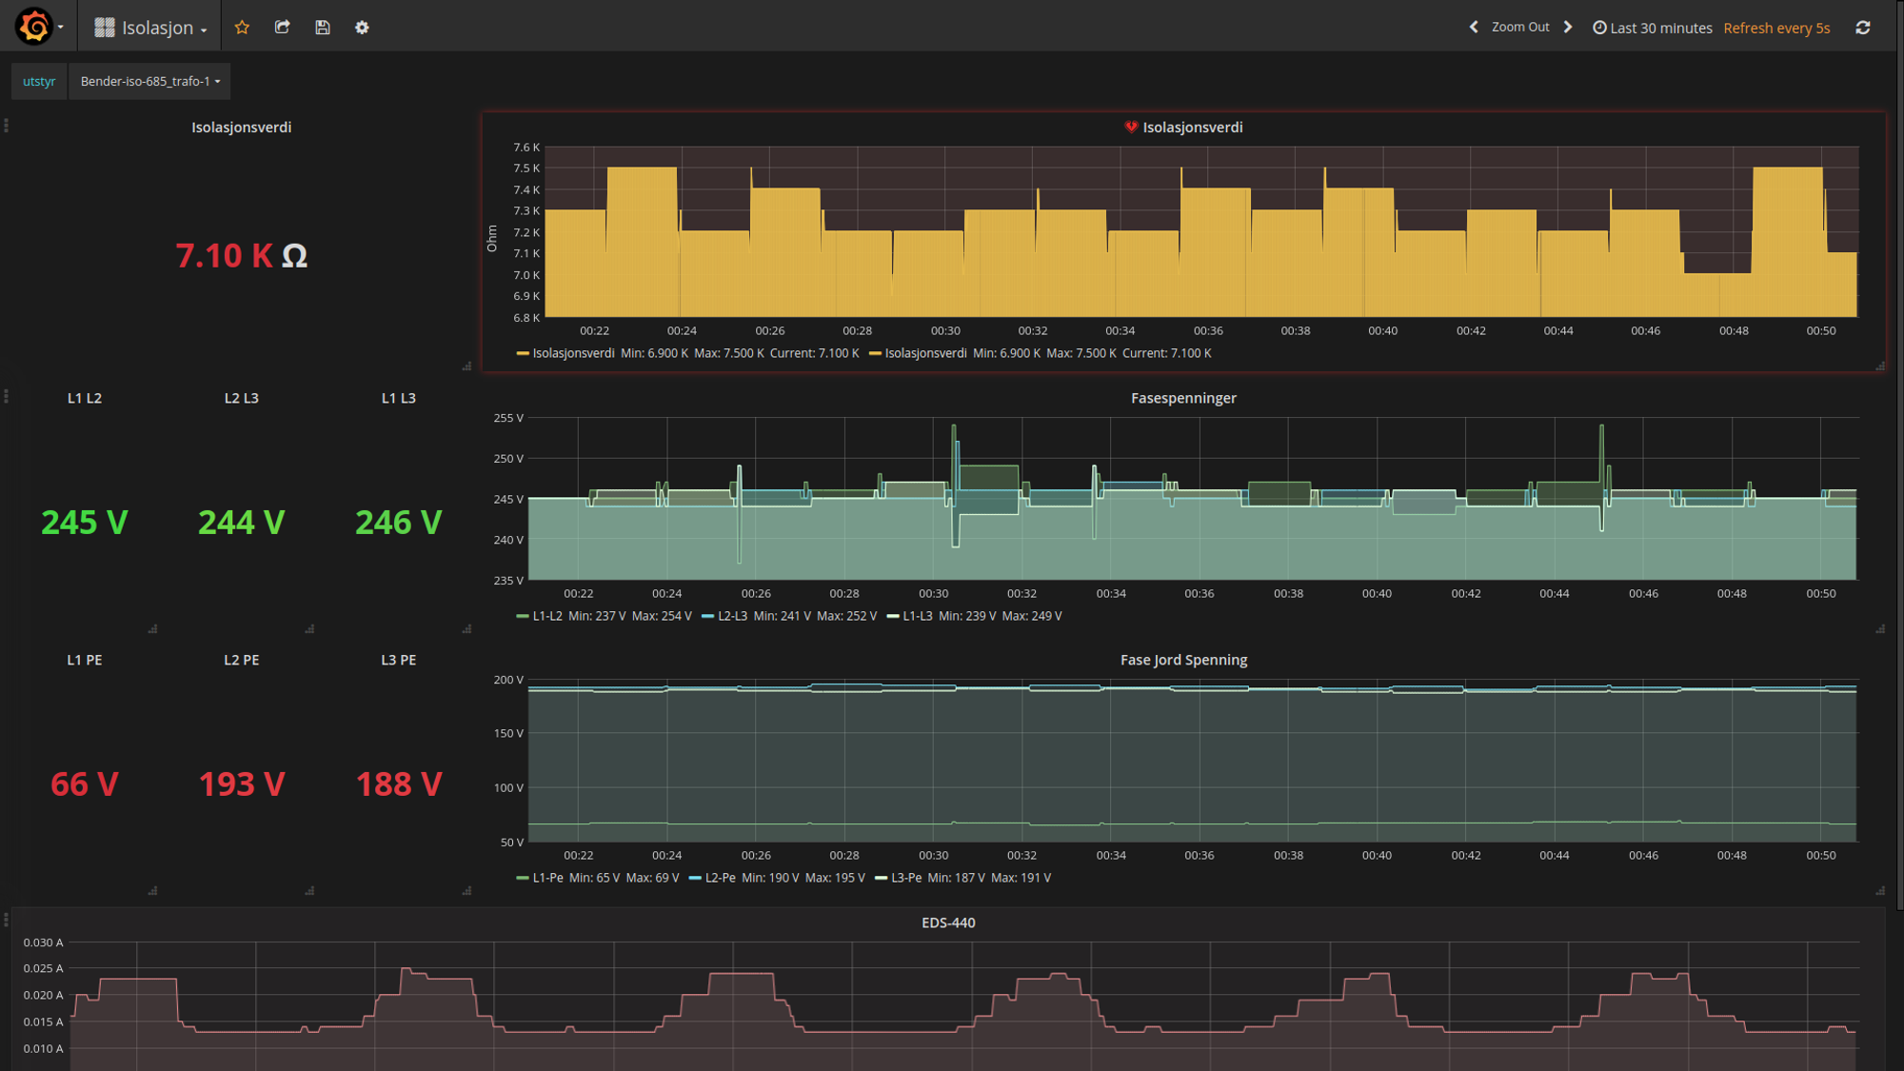The height and width of the screenshot is (1071, 1904).
Task: Open the Isolasjonsverdi graph panel title menu
Action: coord(1193,128)
